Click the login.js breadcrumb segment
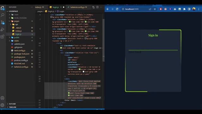 (50, 11)
